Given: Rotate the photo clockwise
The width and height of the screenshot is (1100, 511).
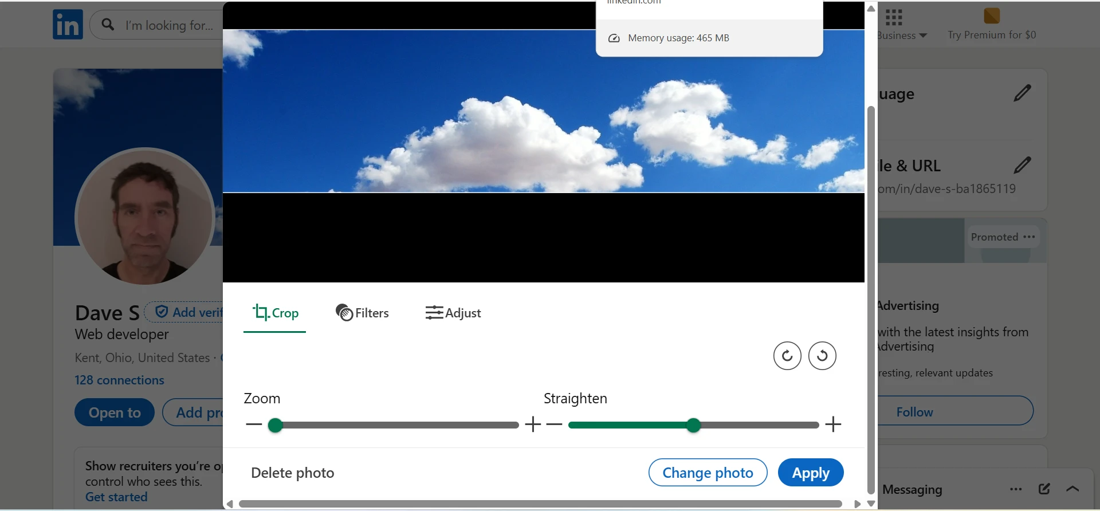Looking at the screenshot, I should (787, 356).
